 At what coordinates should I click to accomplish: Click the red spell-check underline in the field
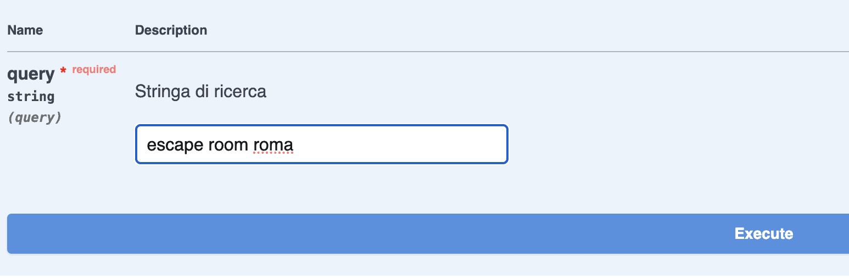click(x=273, y=153)
